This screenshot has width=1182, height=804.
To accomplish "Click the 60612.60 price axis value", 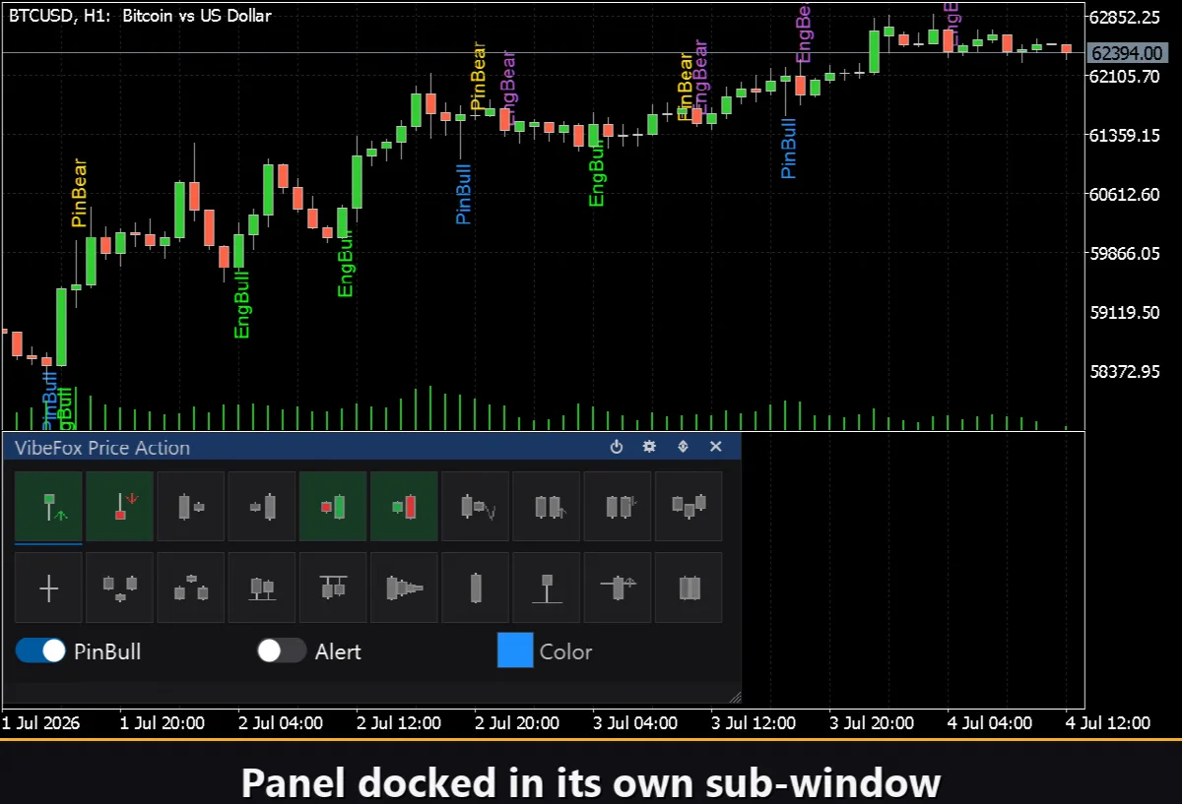I will coord(1125,194).
